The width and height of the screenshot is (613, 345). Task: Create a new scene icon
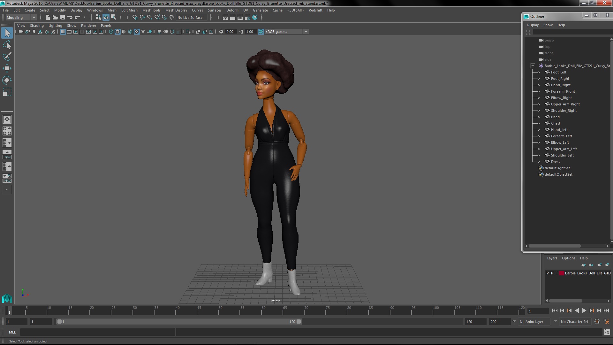[x=48, y=17]
